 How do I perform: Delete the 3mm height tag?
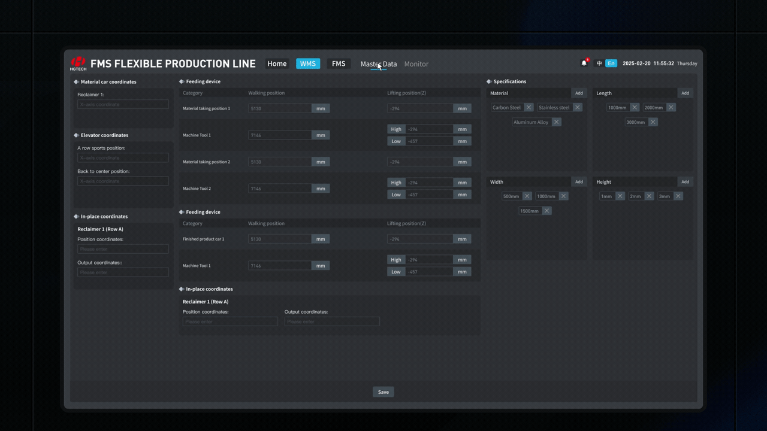(x=678, y=196)
